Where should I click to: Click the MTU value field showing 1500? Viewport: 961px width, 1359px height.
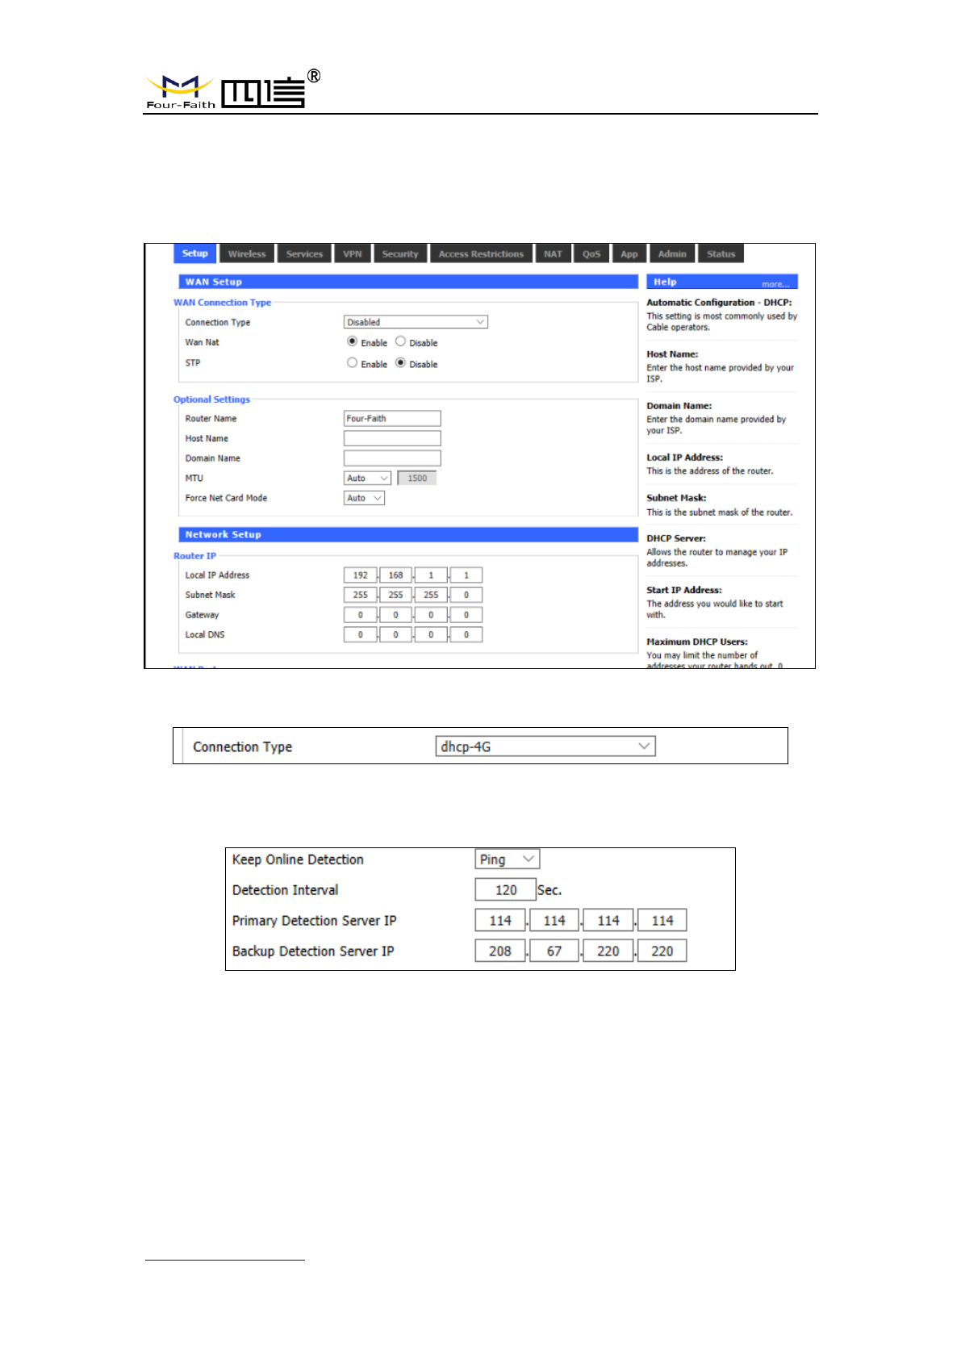417,478
